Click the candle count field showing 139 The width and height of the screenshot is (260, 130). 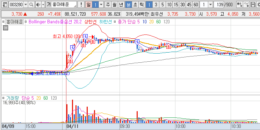pyautogui.click(x=219, y=5)
